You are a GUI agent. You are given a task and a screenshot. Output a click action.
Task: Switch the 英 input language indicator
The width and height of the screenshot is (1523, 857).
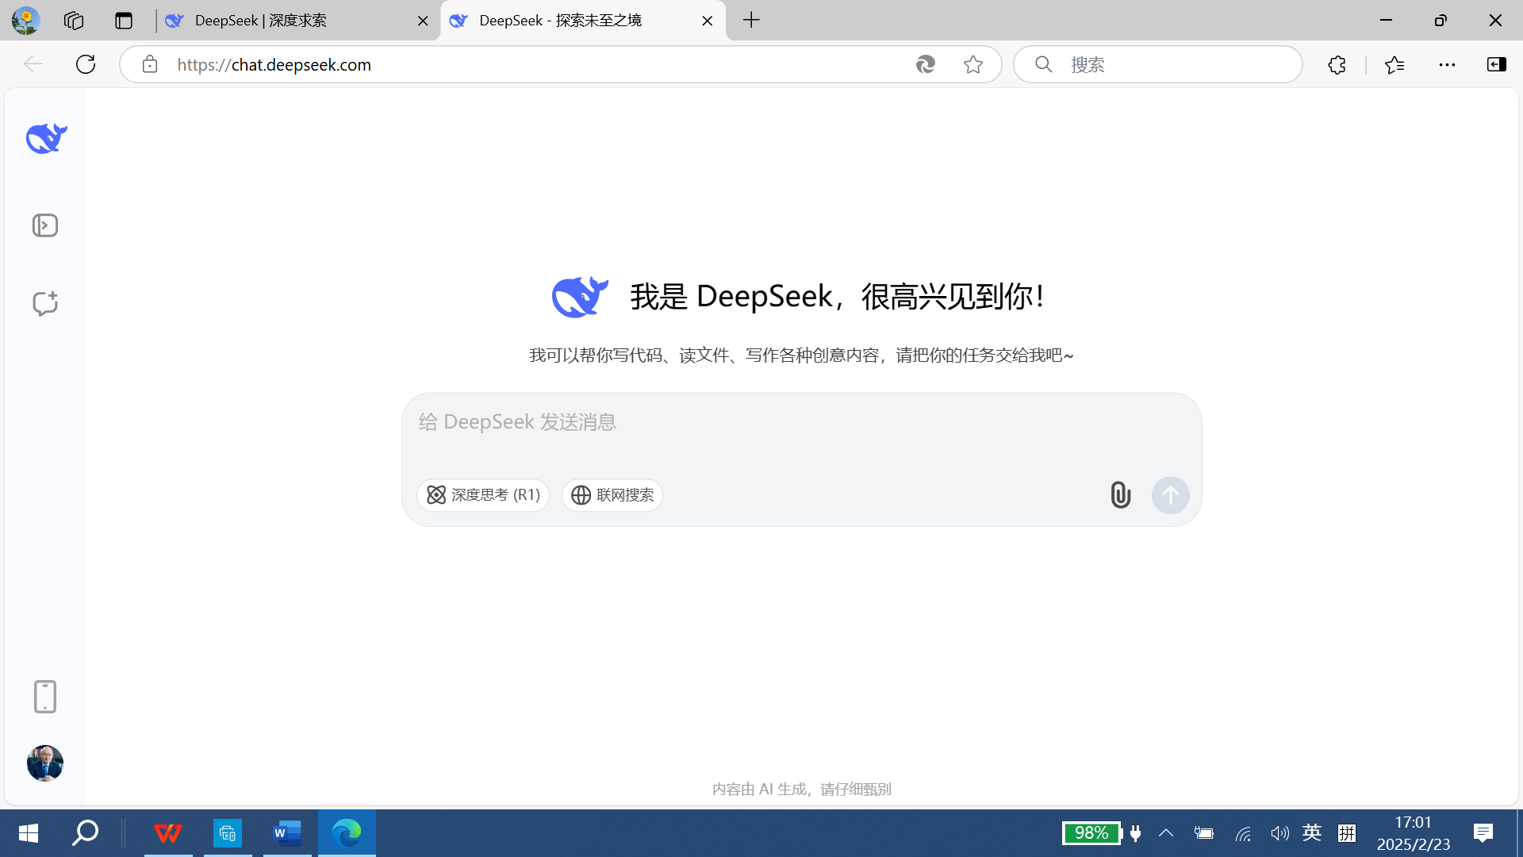coord(1312,832)
